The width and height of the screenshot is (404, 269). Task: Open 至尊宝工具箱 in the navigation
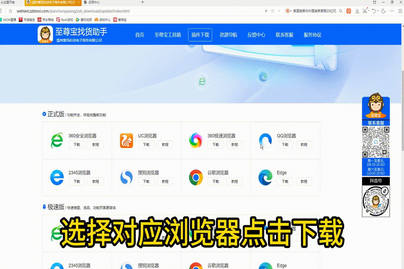[x=168, y=35]
